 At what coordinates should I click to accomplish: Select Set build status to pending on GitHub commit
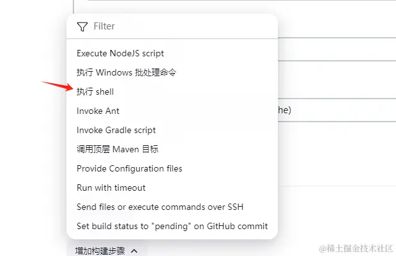coord(172,226)
